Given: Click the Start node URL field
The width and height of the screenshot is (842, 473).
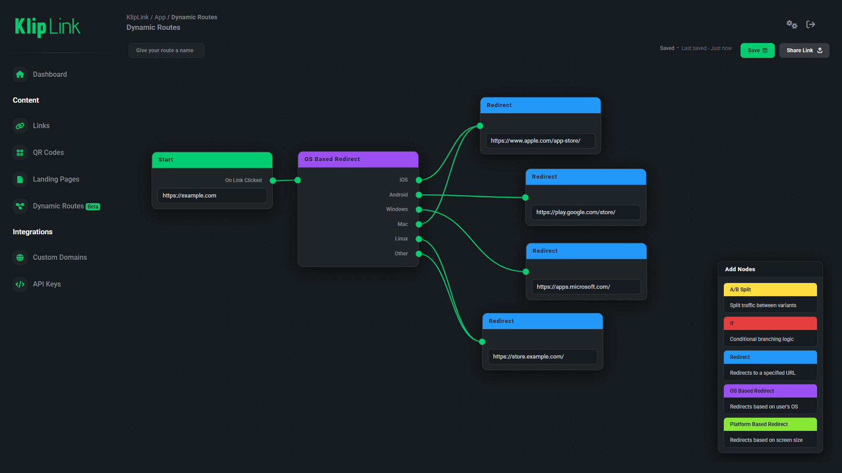Looking at the screenshot, I should click(212, 196).
